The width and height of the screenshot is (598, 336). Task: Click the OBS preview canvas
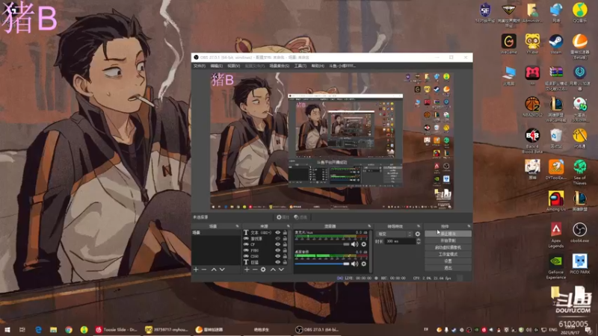pos(331,140)
